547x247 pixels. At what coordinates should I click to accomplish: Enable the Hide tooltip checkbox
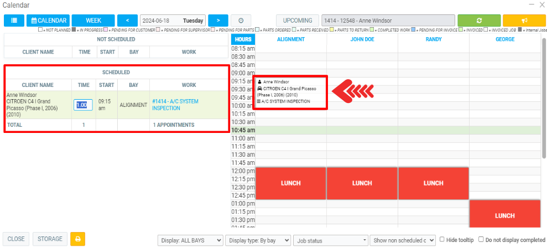coord(442,240)
